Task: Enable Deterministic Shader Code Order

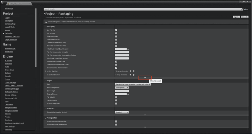Action: (x=116, y=65)
